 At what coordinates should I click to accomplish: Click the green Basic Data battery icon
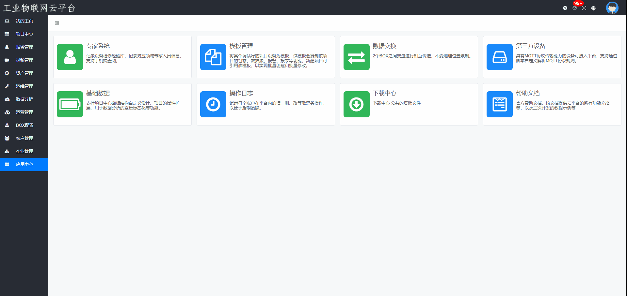pyautogui.click(x=70, y=104)
